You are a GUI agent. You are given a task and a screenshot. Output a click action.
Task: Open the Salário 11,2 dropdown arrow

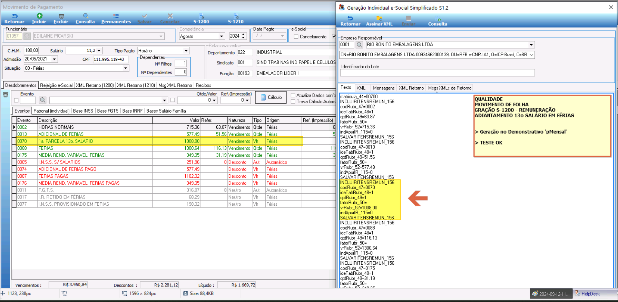point(99,51)
